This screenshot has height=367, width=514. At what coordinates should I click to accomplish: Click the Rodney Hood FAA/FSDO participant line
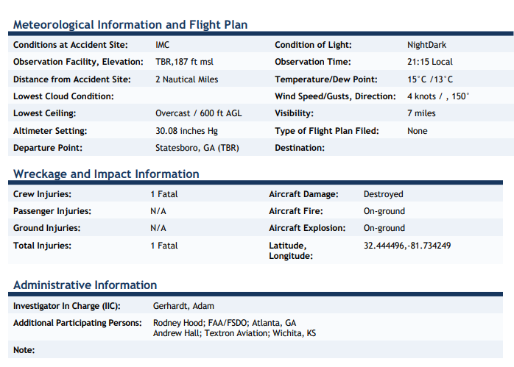(x=225, y=323)
